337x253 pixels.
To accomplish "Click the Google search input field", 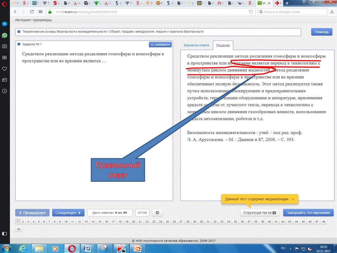I will click(293, 12).
